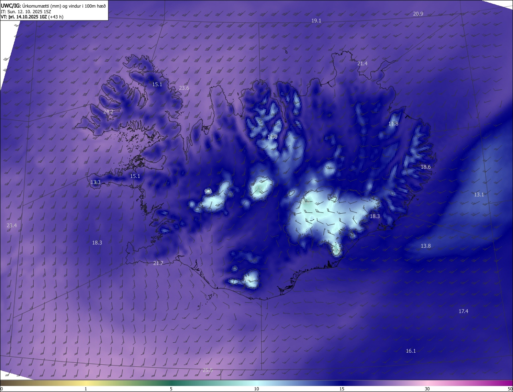Select the 11.8 value label
This screenshot has width=513, height=392.
394,123
